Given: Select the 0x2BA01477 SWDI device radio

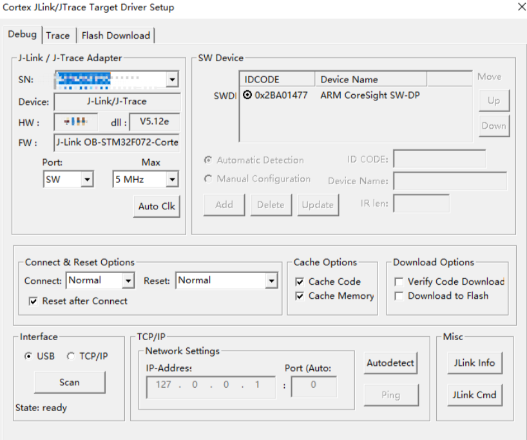Looking at the screenshot, I should pos(248,95).
